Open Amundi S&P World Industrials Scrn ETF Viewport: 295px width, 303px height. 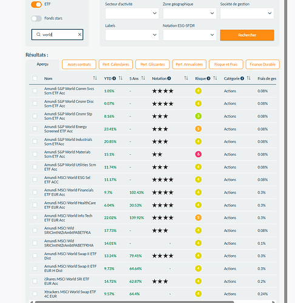click(x=68, y=141)
